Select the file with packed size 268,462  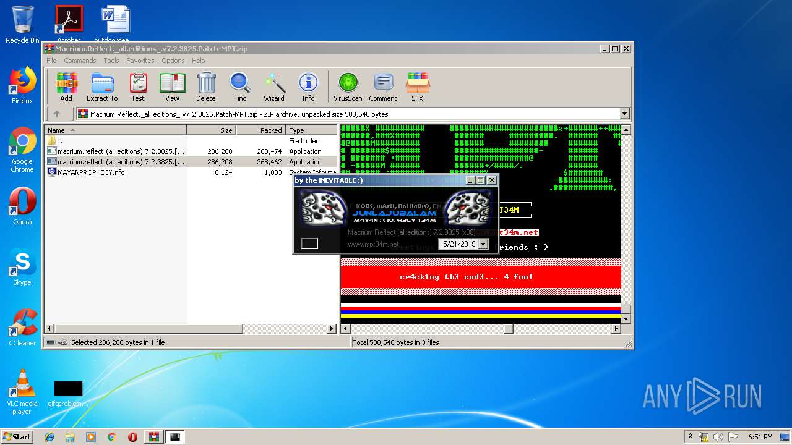191,162
